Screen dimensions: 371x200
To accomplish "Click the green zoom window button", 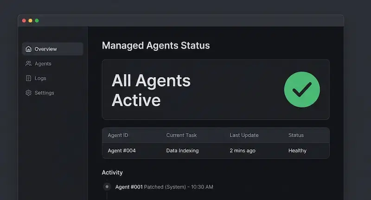I will [37, 20].
